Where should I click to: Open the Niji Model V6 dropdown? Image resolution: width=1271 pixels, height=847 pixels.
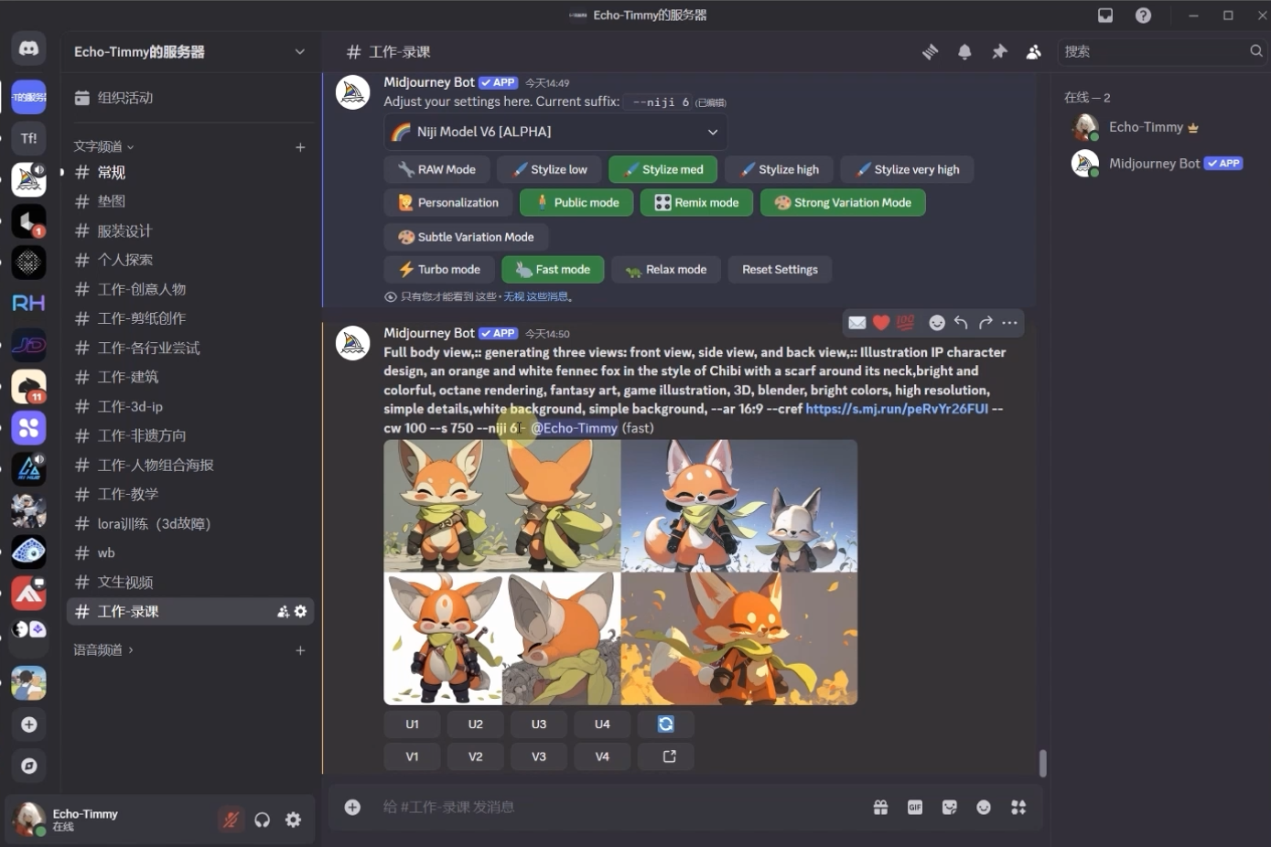point(556,132)
